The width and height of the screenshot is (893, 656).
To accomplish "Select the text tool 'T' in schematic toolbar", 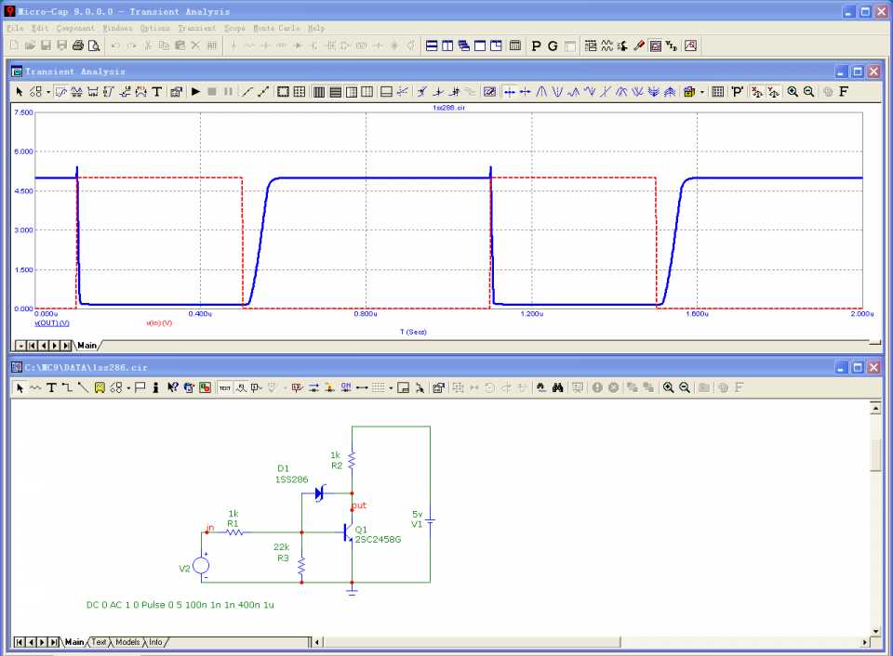I will 51,387.
